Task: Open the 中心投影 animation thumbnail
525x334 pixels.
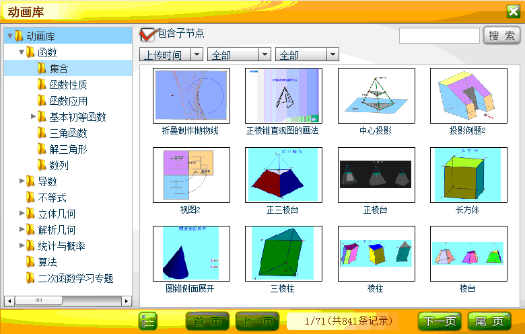Action: 376,95
